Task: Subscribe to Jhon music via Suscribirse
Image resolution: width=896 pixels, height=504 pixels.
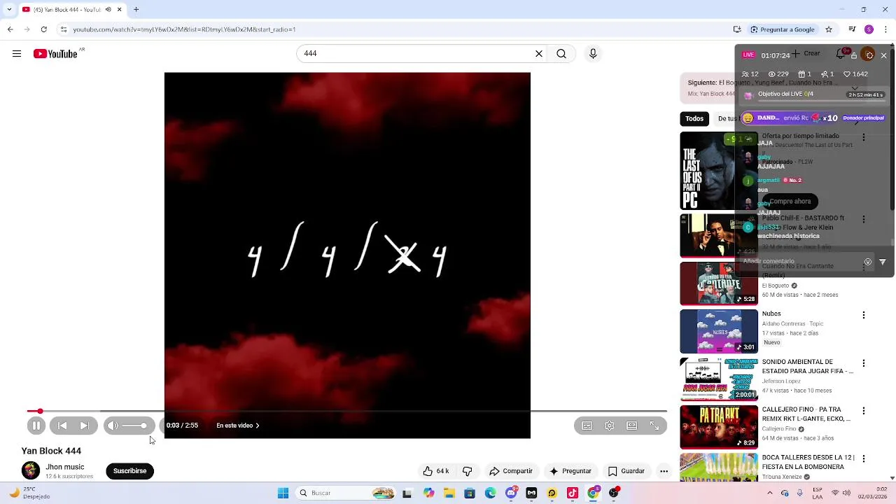Action: (x=129, y=471)
